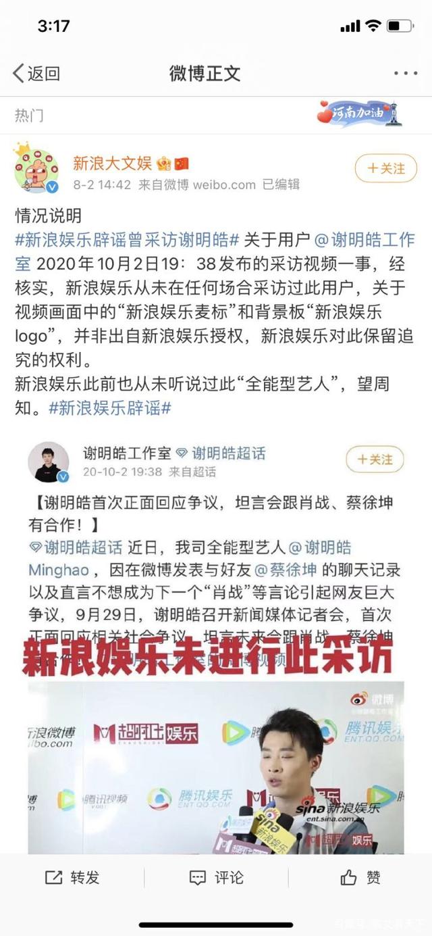Tap the back arrow labeled 返回

pyautogui.click(x=36, y=73)
